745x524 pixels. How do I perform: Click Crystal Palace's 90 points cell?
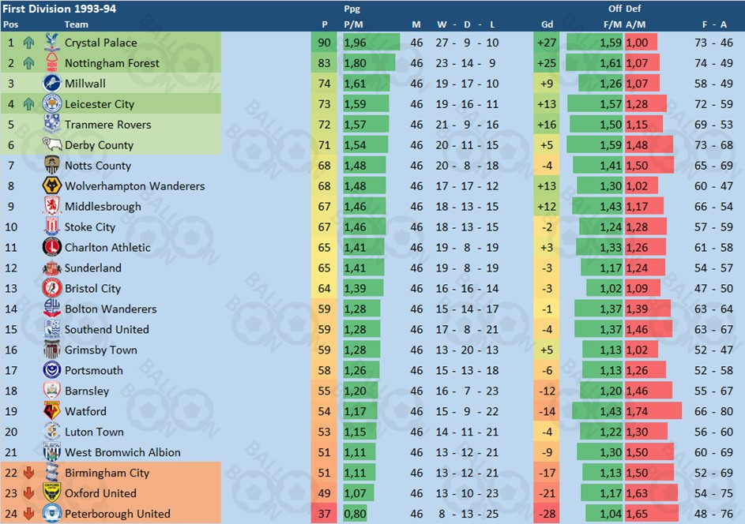pyautogui.click(x=324, y=43)
